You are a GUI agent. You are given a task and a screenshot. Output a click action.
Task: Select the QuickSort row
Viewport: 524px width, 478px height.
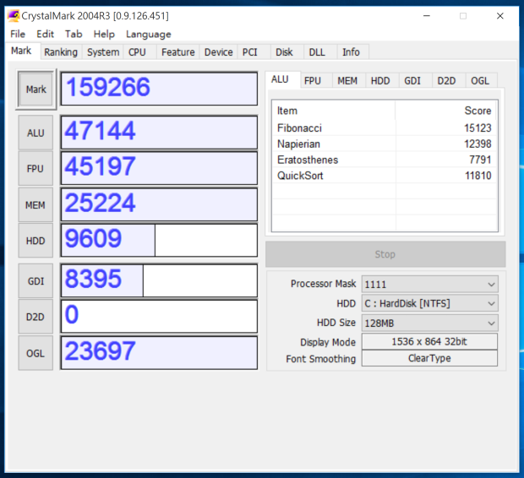click(x=385, y=176)
